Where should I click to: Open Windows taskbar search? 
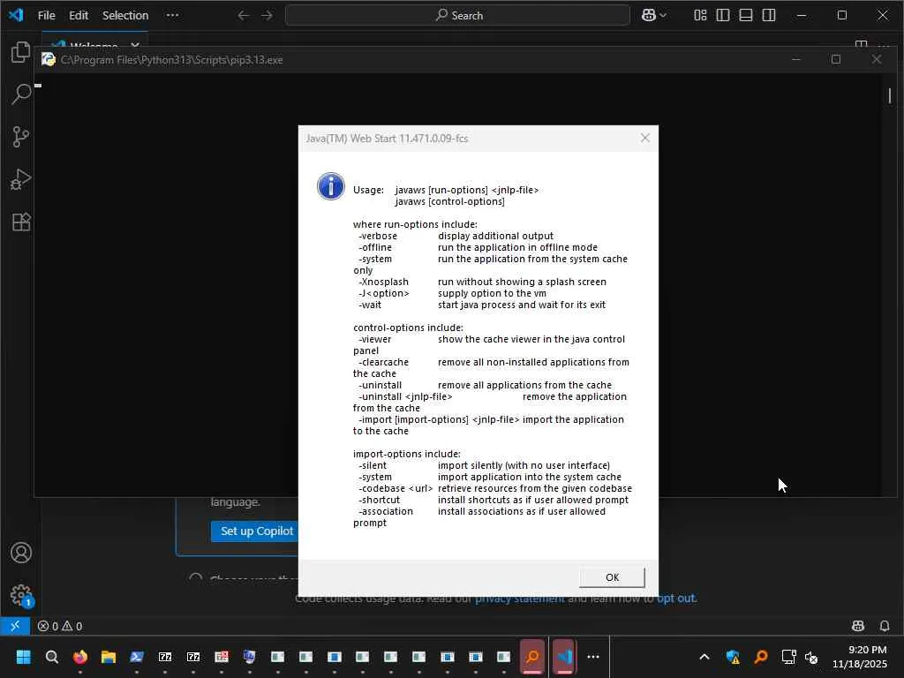tap(52, 657)
